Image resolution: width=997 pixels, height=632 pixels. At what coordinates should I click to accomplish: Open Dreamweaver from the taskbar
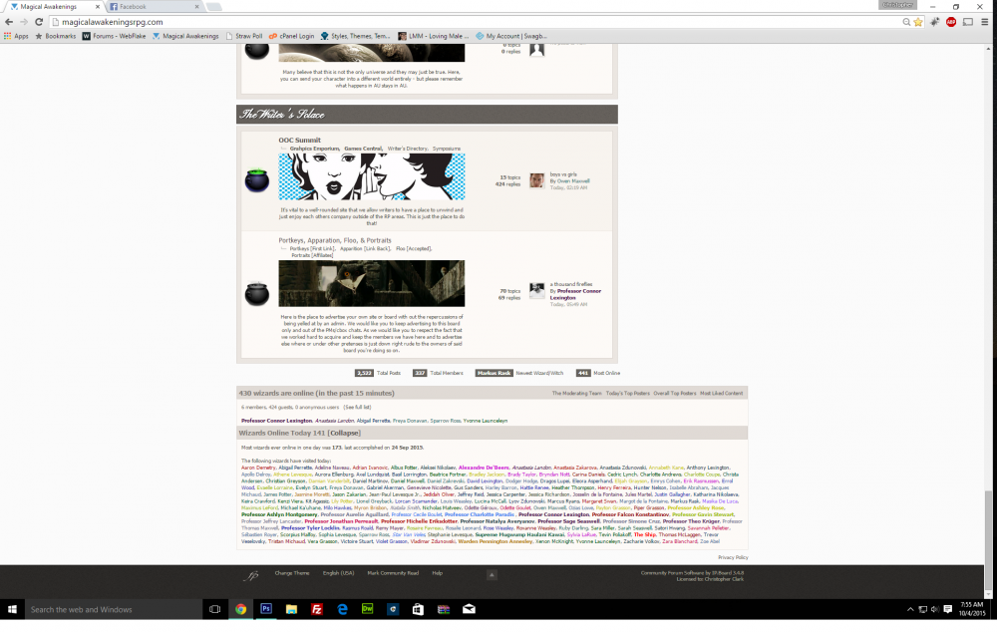coord(367,609)
